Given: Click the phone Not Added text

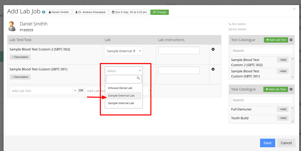Looking at the screenshot, I should (239, 24).
